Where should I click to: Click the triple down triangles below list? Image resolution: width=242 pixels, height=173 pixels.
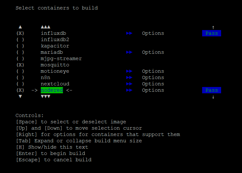46,96
